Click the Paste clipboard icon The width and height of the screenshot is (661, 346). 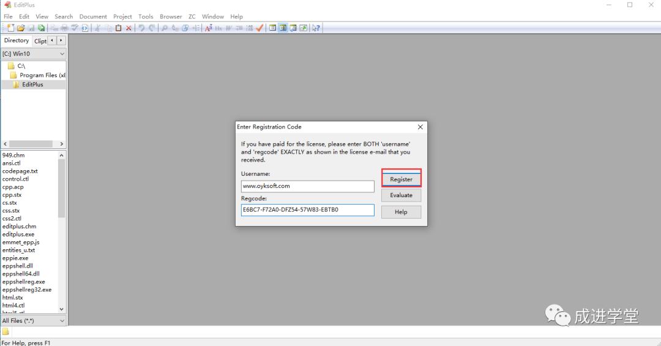119,28
